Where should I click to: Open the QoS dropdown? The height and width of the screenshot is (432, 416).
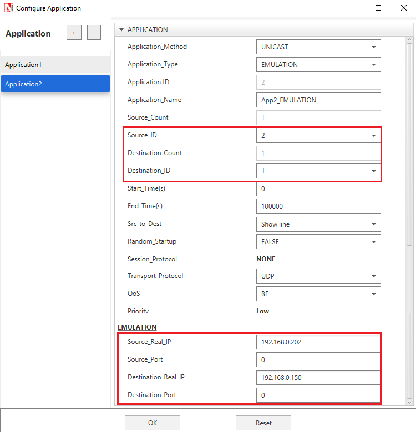[318, 294]
